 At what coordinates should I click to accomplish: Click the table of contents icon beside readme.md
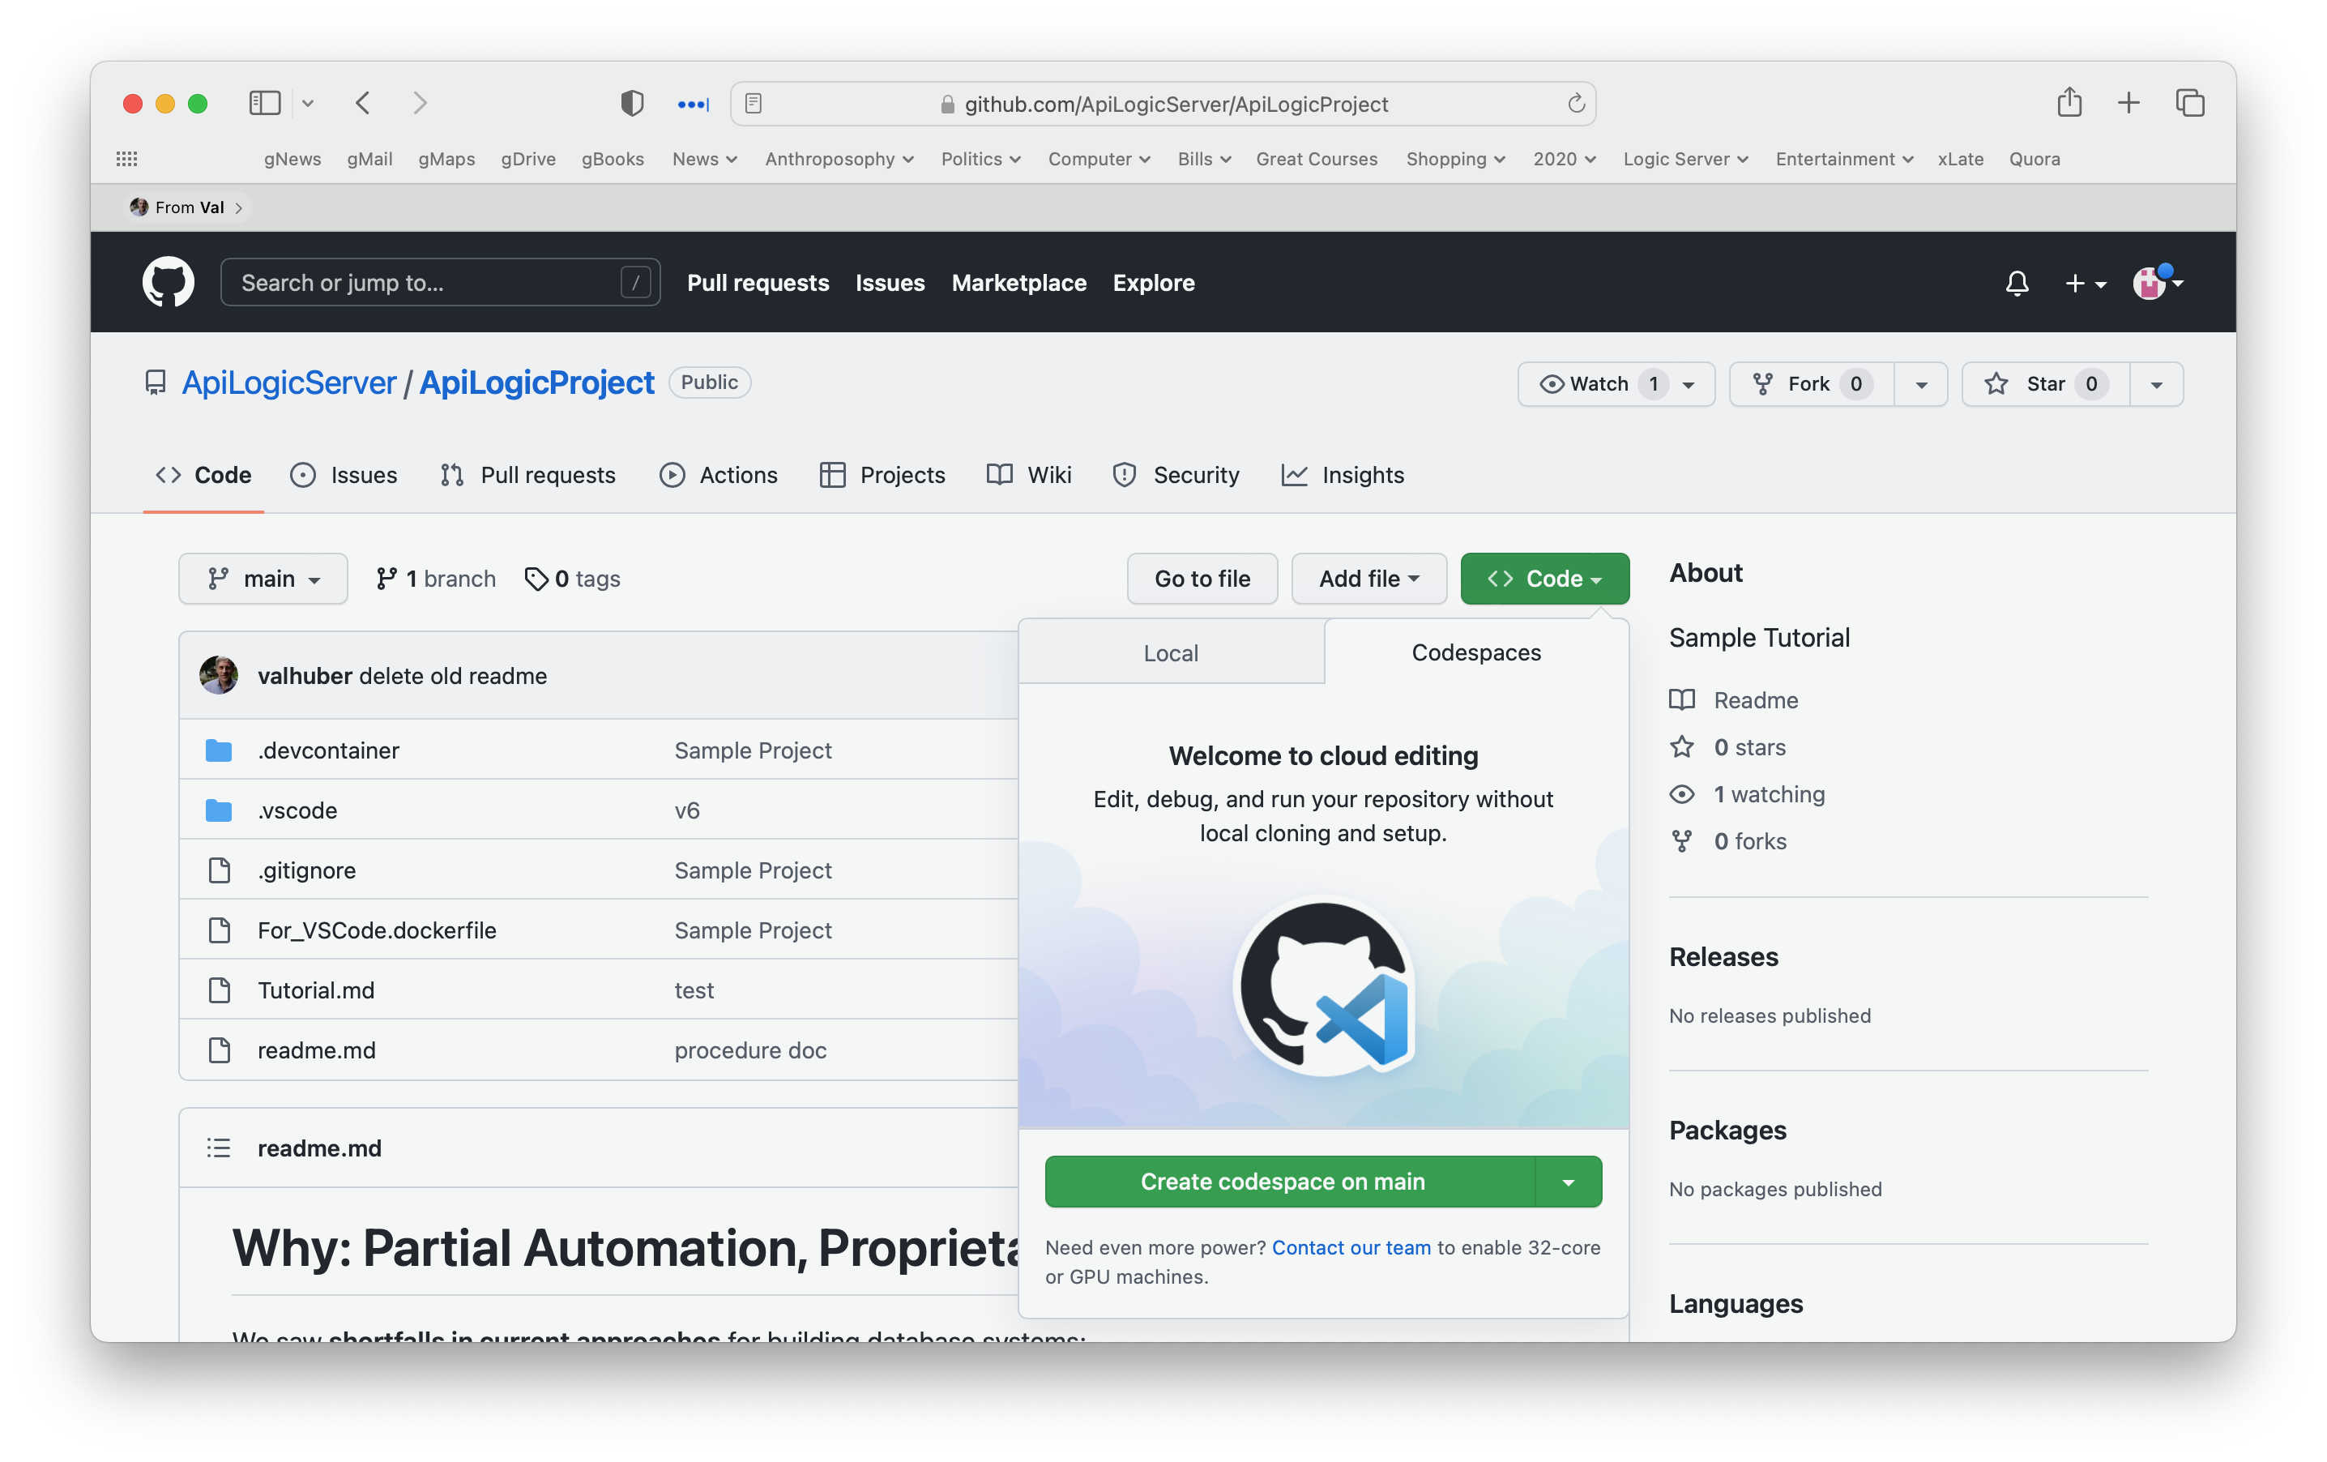coord(220,1147)
